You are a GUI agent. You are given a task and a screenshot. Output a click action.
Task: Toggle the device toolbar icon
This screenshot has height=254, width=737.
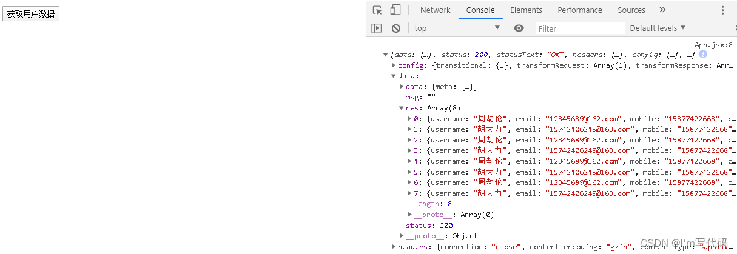(x=395, y=10)
